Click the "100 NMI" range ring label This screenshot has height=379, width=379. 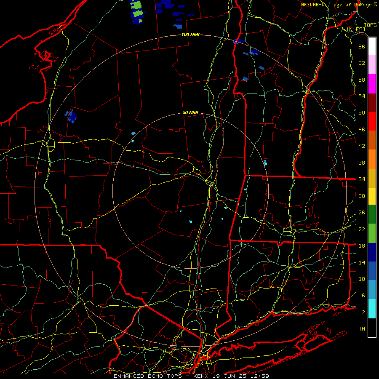tap(190, 35)
